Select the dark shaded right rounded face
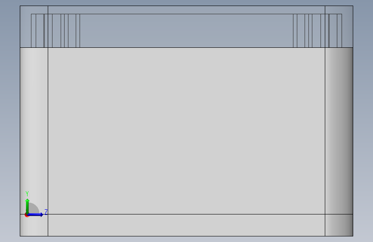Image resolution: width=373 pixels, height=242 pixels. pos(339,131)
